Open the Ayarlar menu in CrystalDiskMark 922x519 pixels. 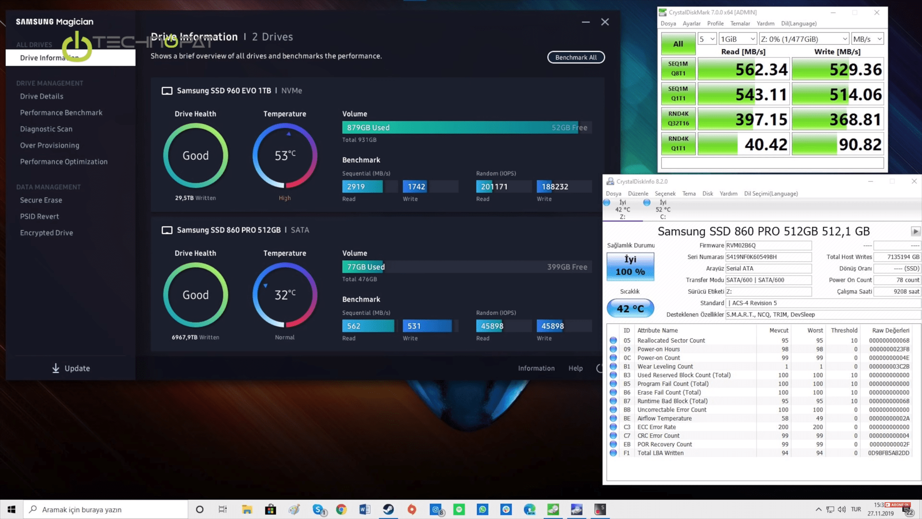[x=691, y=24]
